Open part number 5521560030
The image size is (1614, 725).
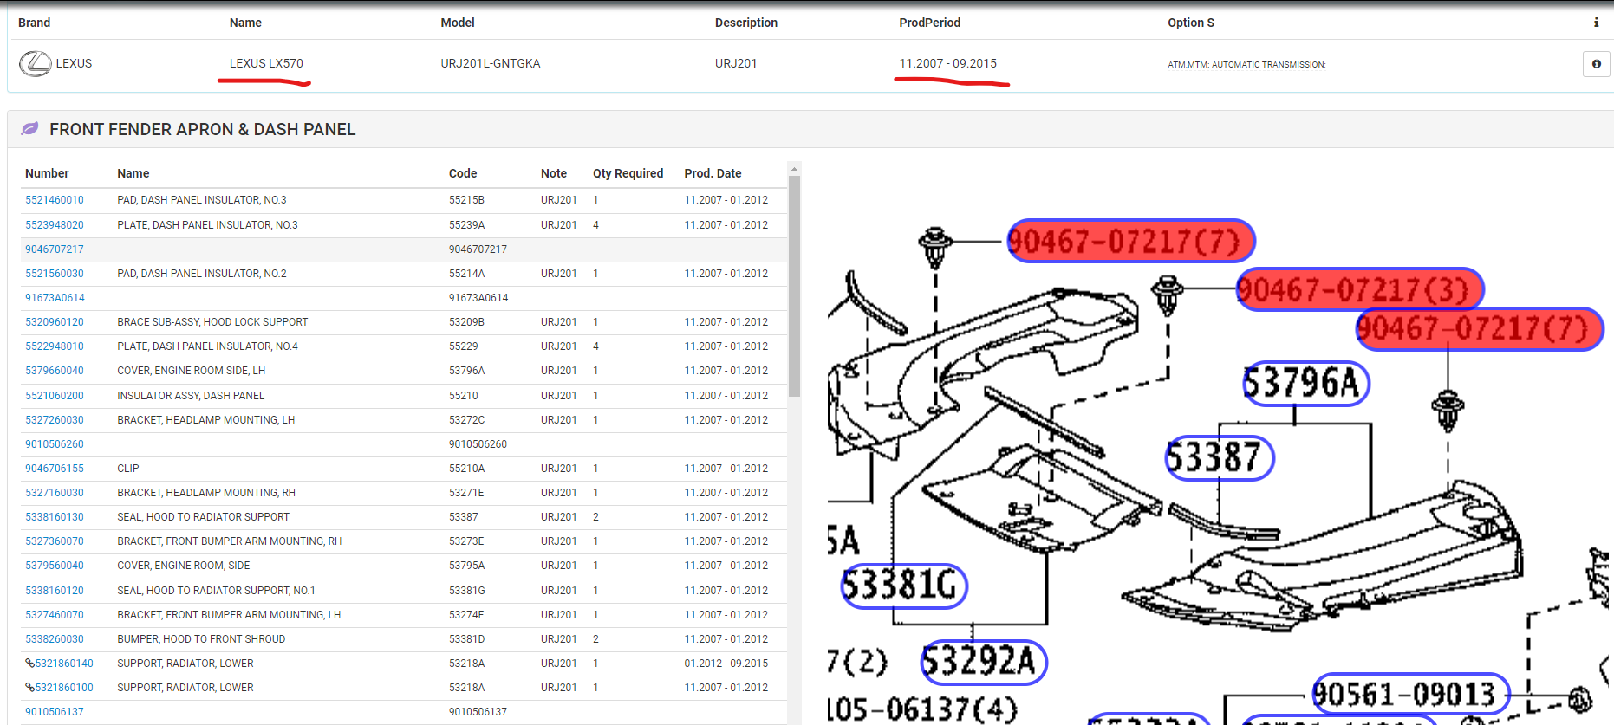(55, 274)
